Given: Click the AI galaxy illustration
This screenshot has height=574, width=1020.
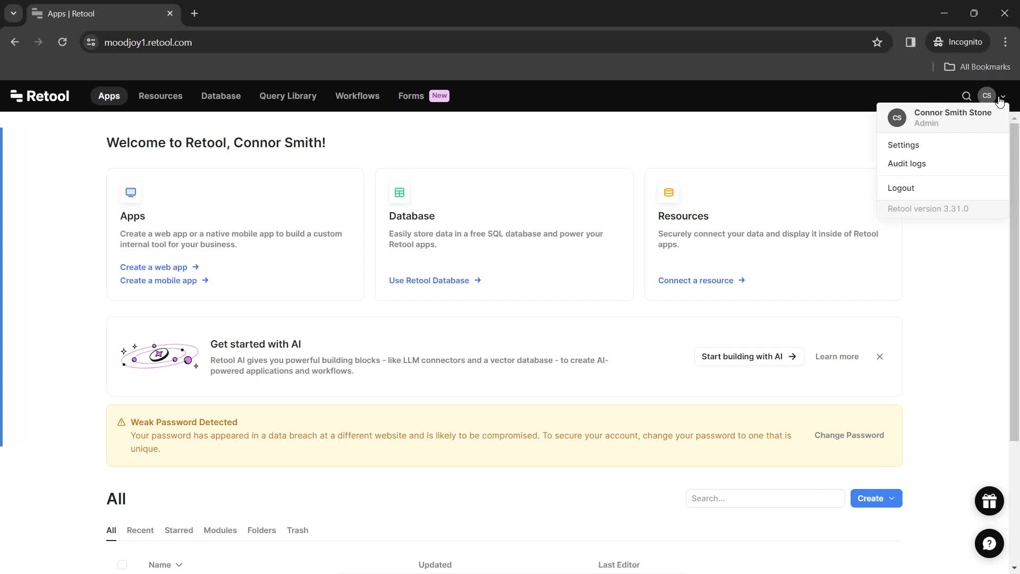Looking at the screenshot, I should 159,356.
